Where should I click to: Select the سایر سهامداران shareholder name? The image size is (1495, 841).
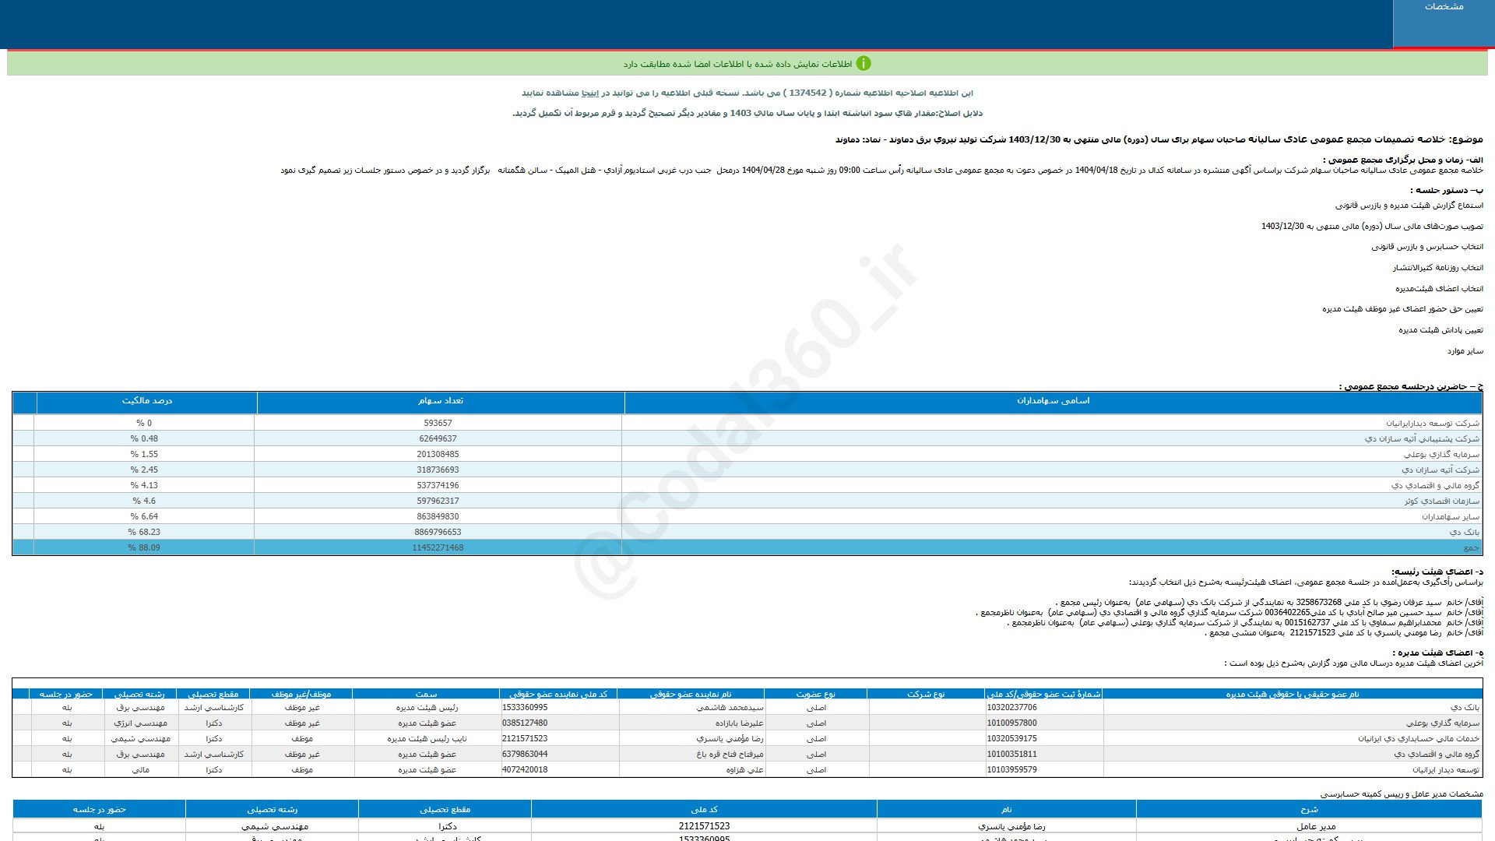coord(1451,516)
